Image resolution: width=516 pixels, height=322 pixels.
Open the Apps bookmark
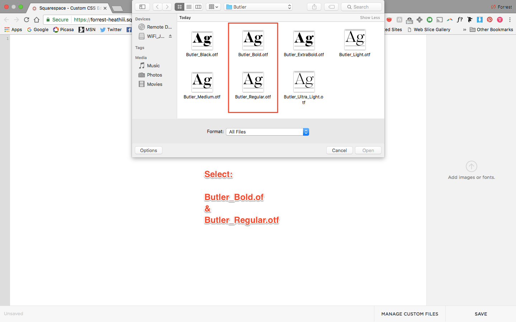13,30
